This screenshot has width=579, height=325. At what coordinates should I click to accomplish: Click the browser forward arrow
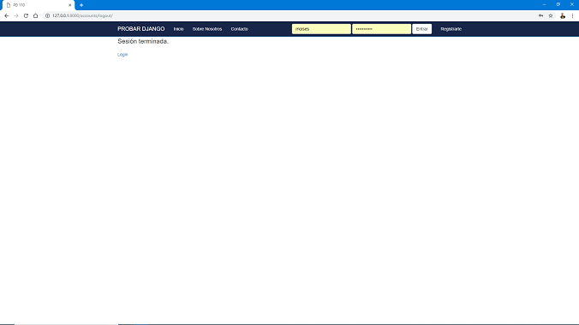[x=16, y=16]
